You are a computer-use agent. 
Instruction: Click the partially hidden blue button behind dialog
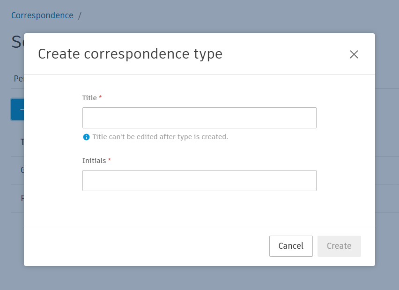pyautogui.click(x=17, y=109)
